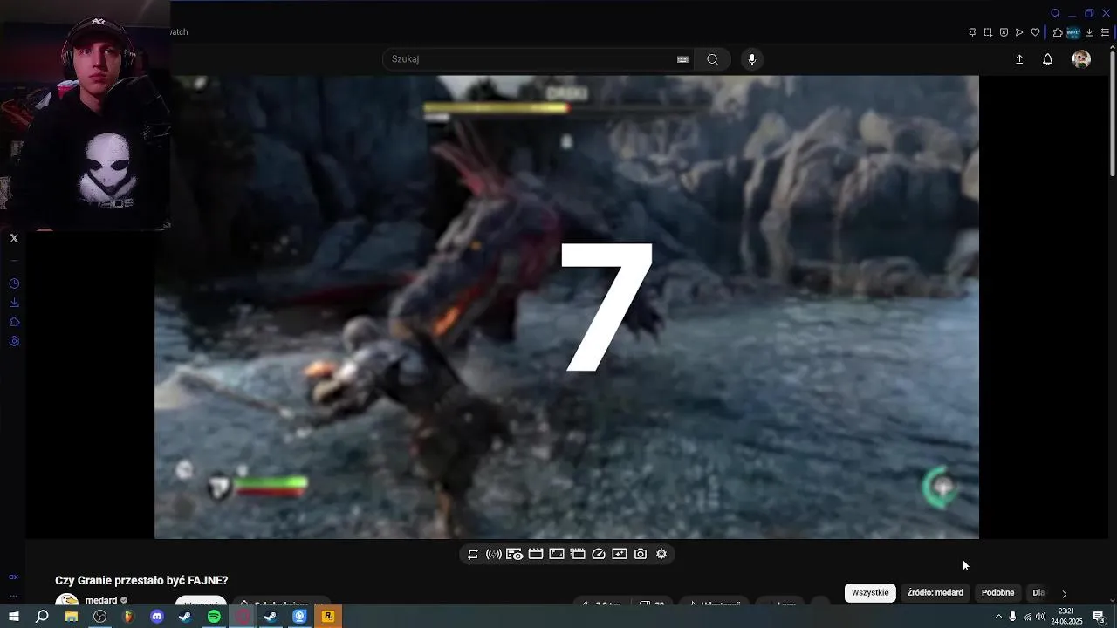This screenshot has width=1117, height=628.
Task: Click the browser snapshot selection icon
Action: click(x=988, y=32)
